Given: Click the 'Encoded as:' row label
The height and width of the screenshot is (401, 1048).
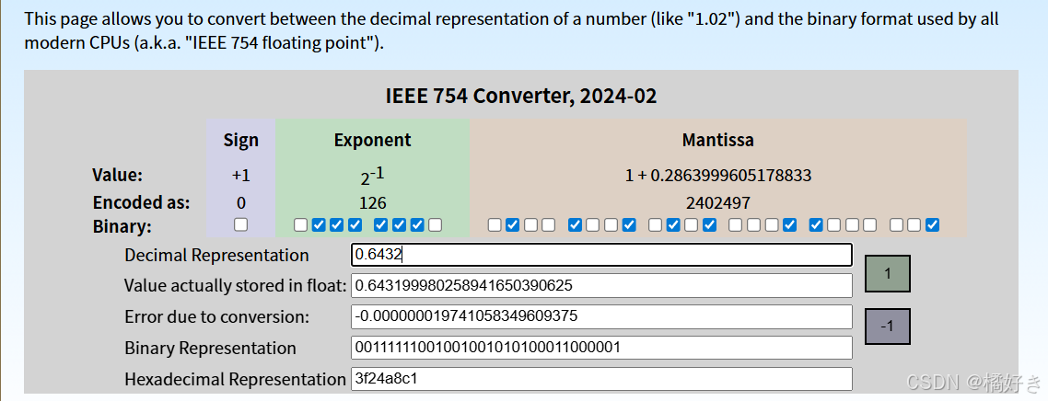Looking at the screenshot, I should (142, 203).
